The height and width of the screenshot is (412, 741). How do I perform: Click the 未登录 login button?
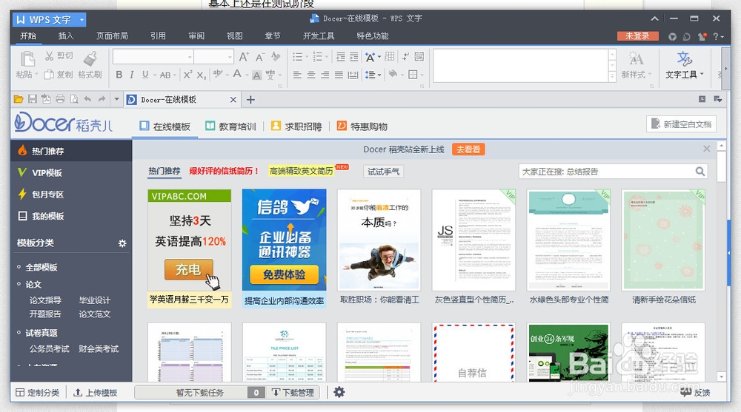coord(637,36)
